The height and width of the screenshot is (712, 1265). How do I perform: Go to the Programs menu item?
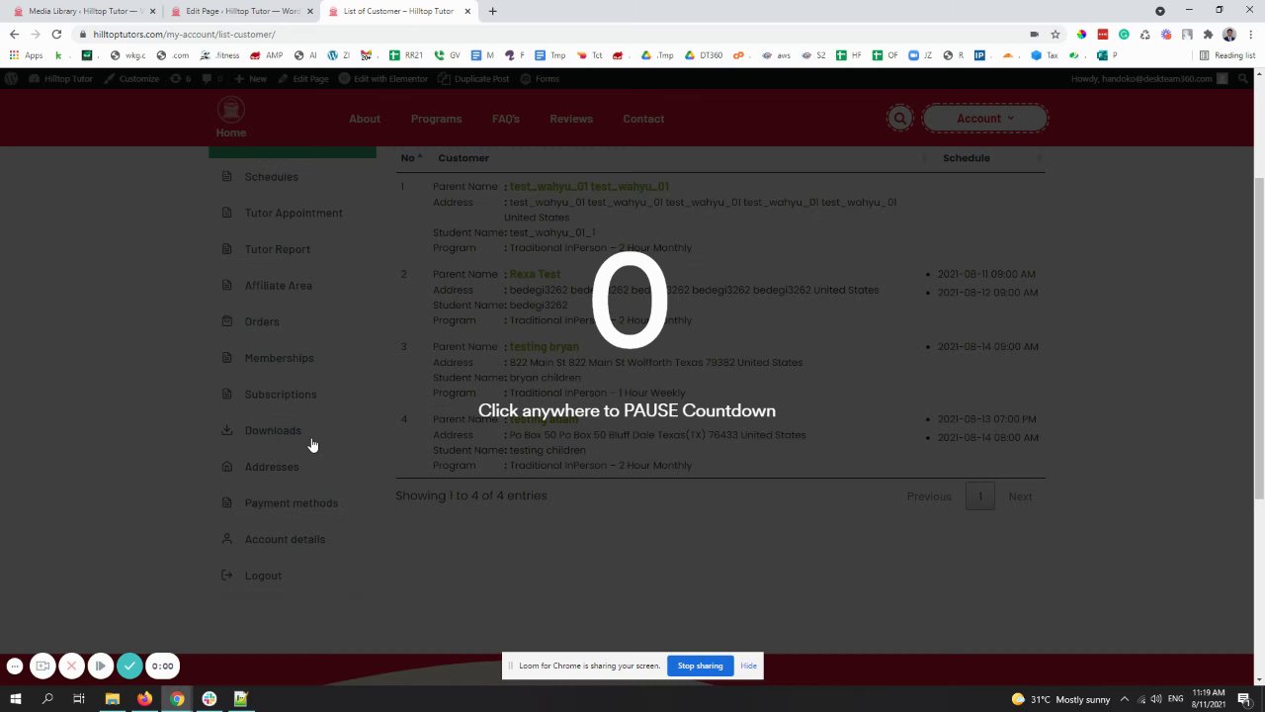(436, 119)
